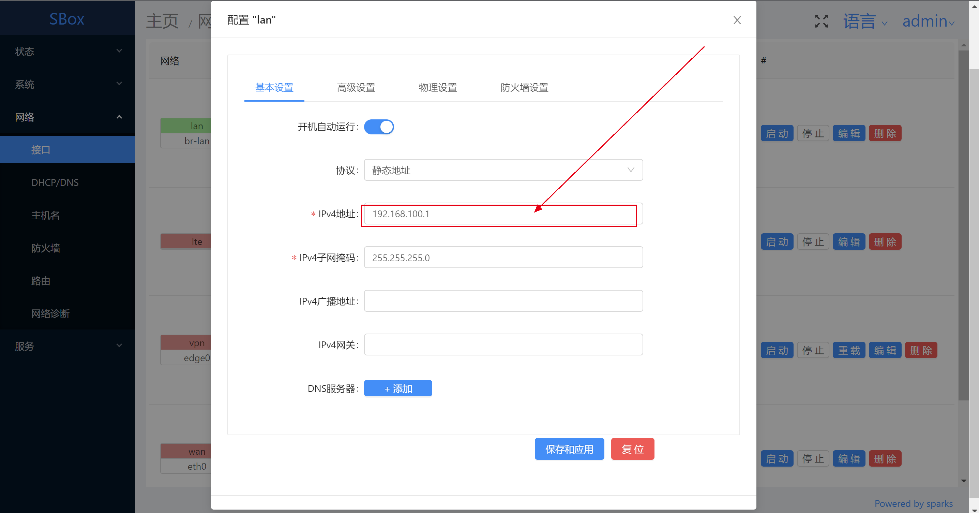Click the IPv4子网掩码 input field
This screenshot has width=979, height=513.
tap(503, 258)
